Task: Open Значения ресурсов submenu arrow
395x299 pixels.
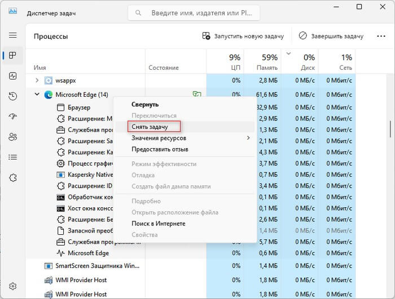Action: click(248, 138)
